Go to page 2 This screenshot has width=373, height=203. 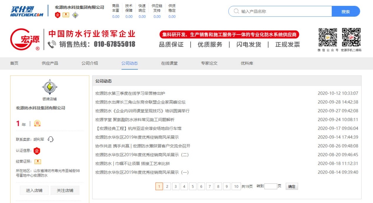[x=167, y=186]
